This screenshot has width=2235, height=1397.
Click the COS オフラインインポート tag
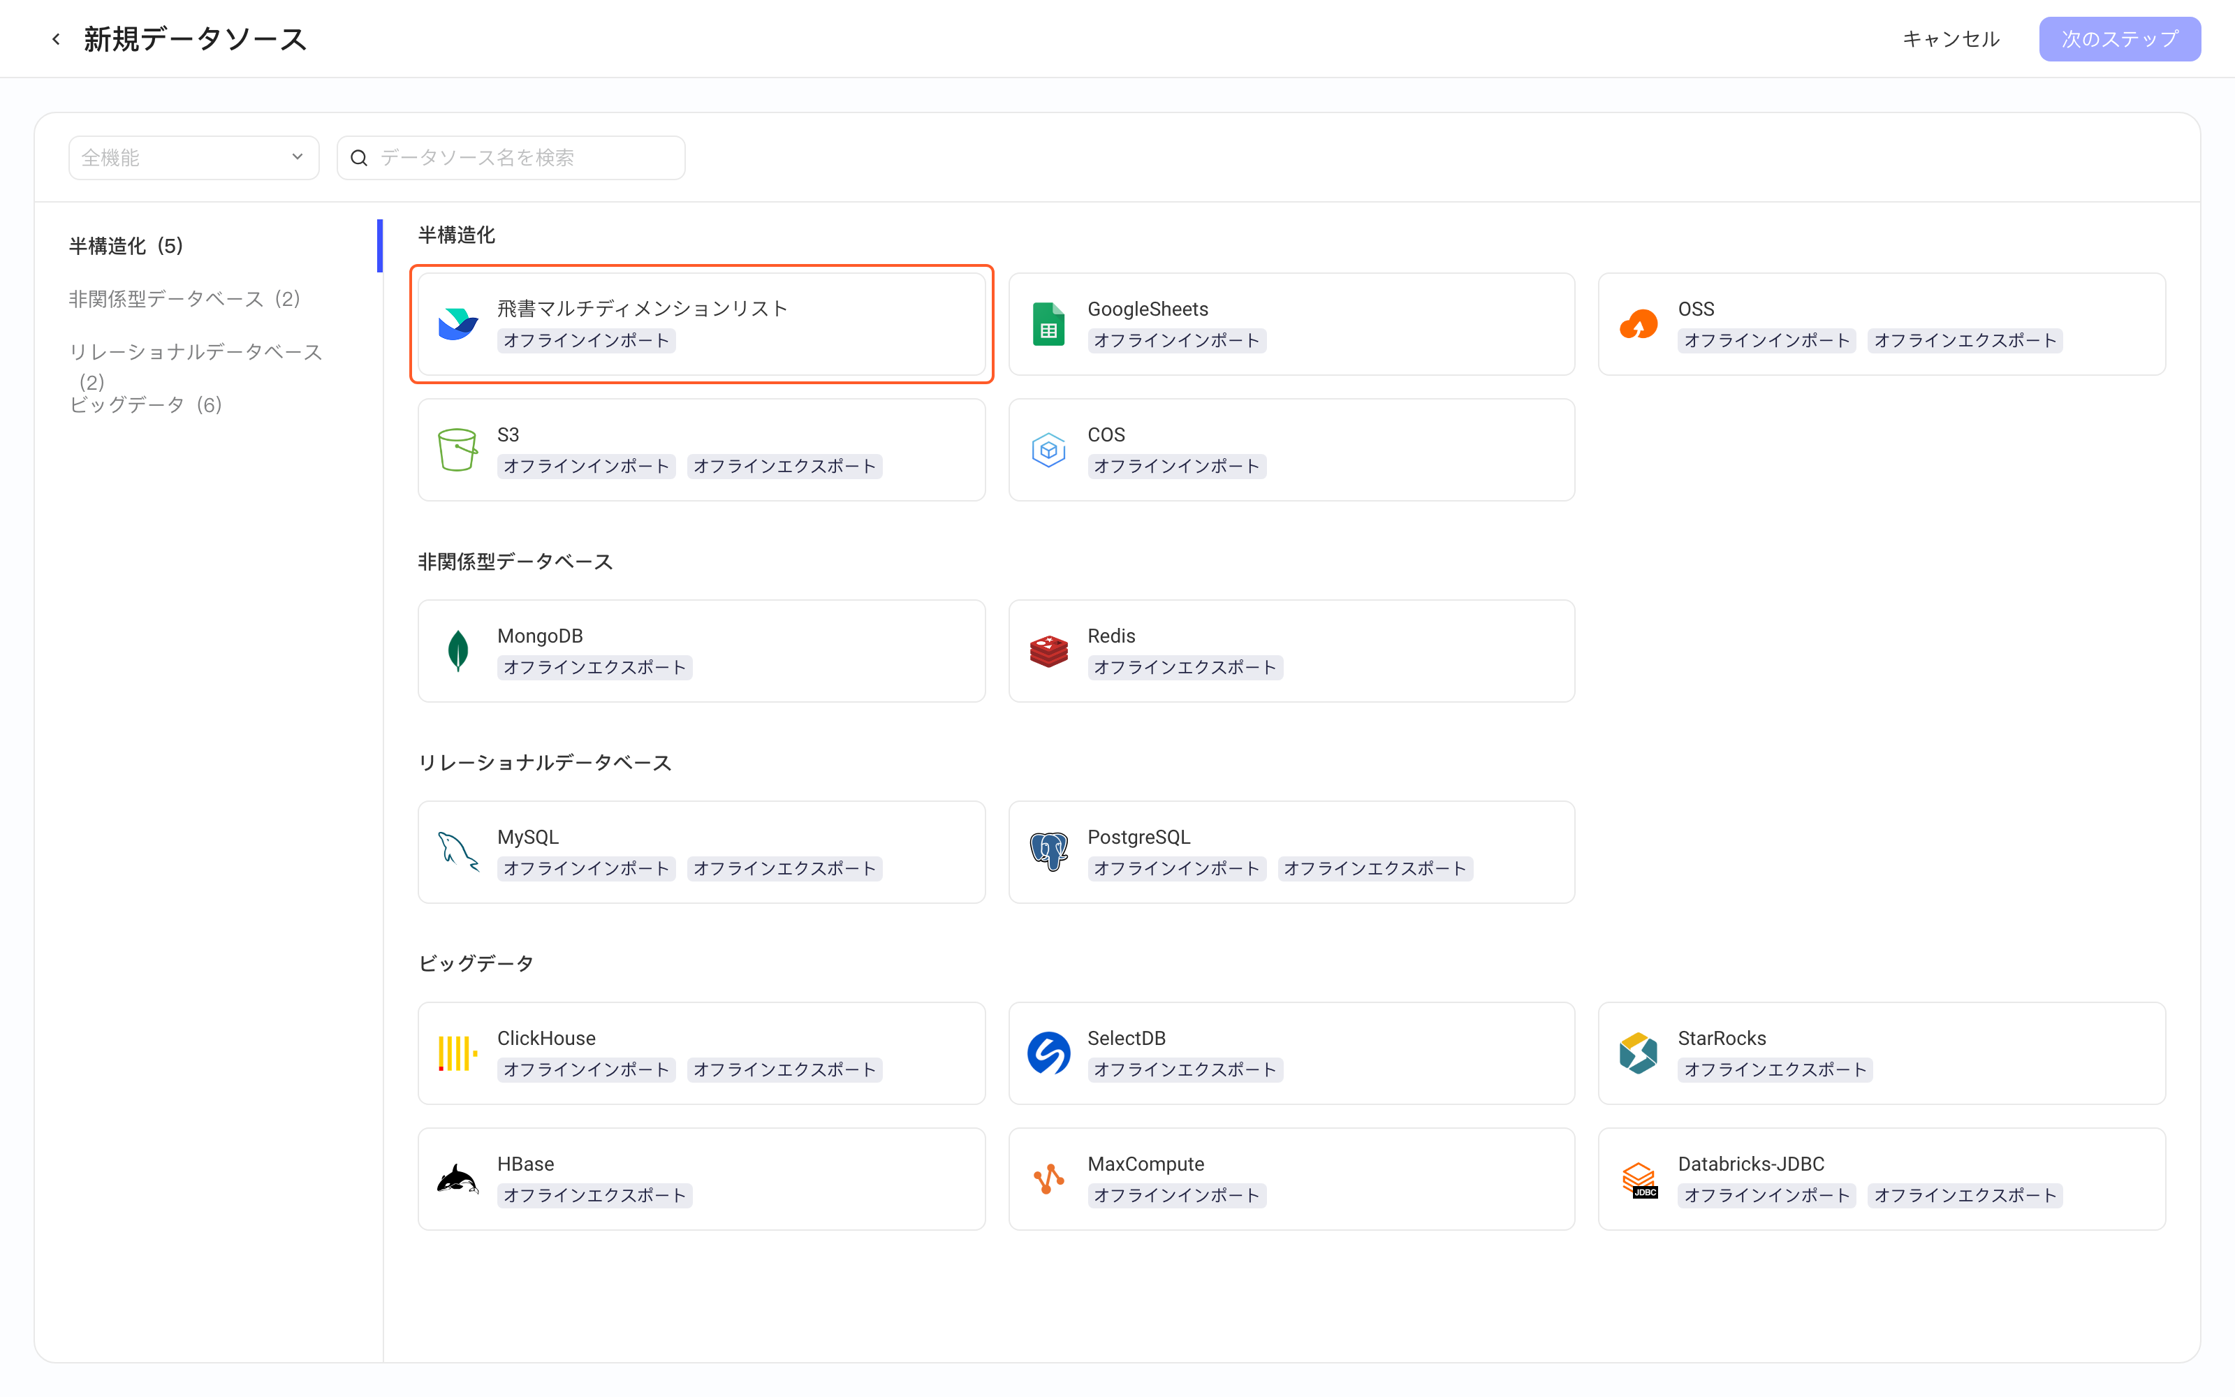click(1175, 467)
